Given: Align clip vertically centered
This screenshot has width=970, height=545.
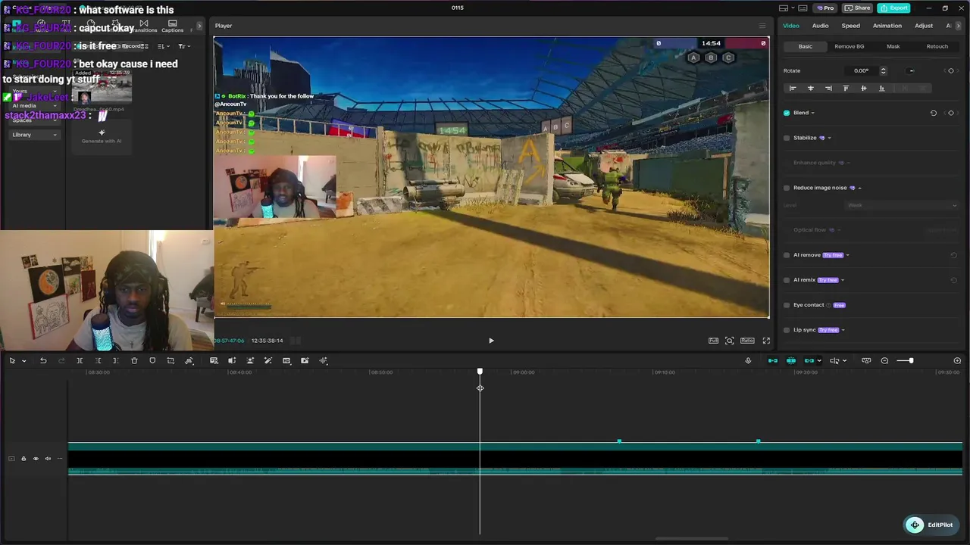Looking at the screenshot, I should (x=863, y=89).
